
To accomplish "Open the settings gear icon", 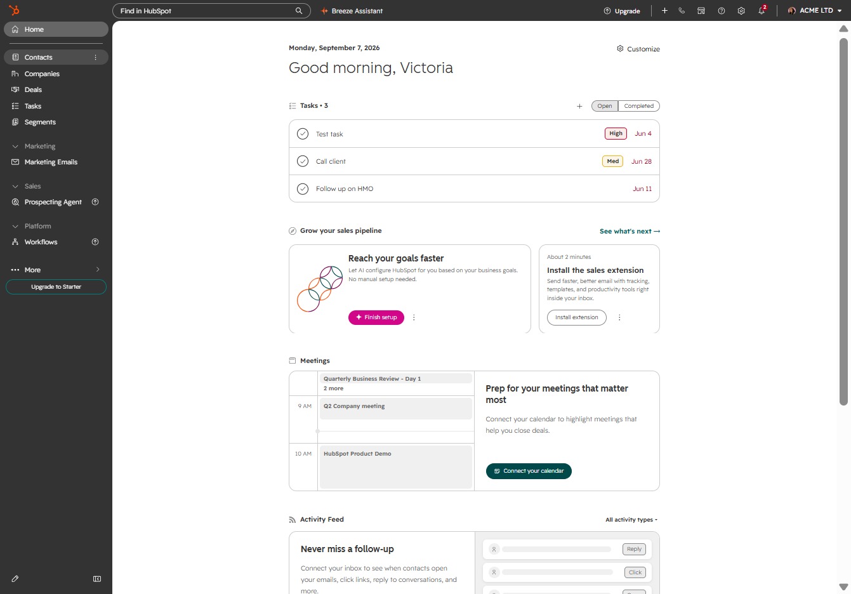I will click(x=741, y=11).
